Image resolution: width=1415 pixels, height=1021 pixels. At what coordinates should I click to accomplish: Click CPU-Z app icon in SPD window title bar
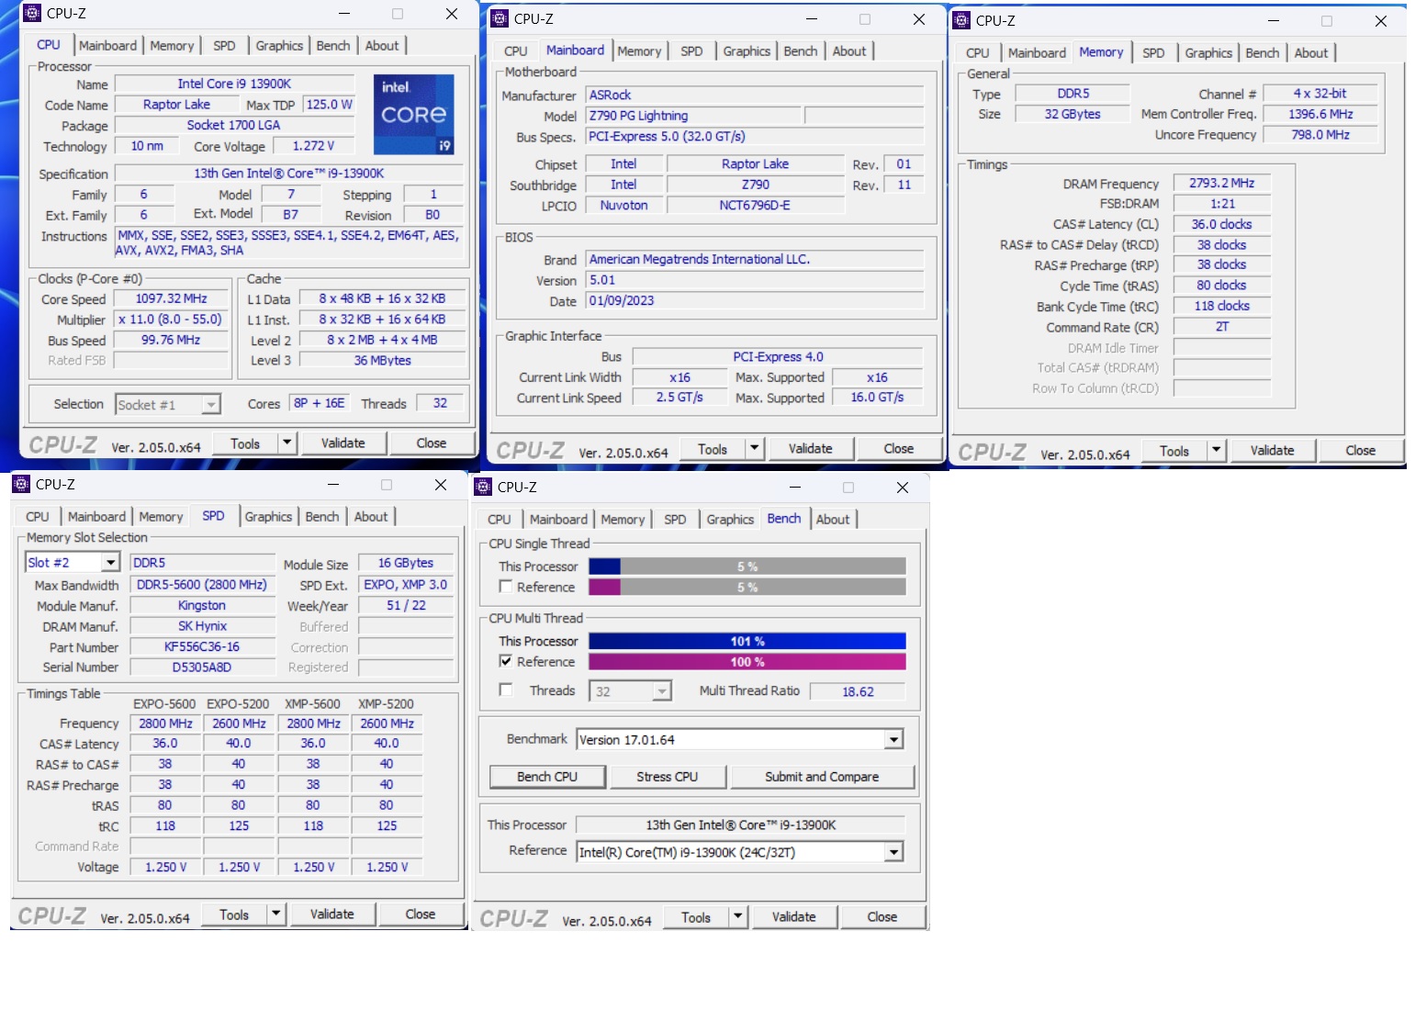[21, 485]
